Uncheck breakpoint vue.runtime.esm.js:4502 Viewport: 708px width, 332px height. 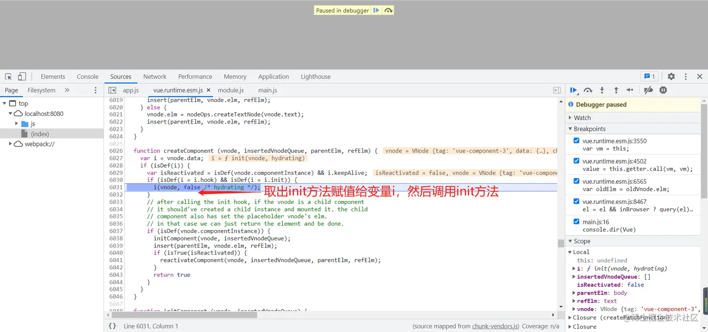(576, 161)
